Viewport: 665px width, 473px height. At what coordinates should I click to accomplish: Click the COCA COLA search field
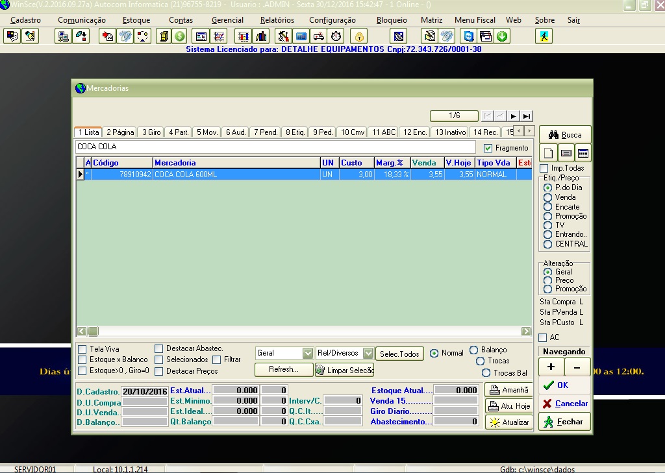coord(275,147)
